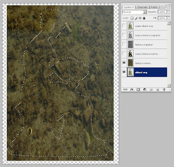The width and height of the screenshot is (174, 167).
Task: Click the obiect org layer thumbnail
Action: [130, 72]
